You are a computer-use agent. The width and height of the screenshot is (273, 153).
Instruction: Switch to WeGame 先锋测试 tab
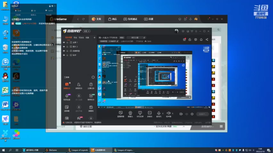click(x=130, y=19)
